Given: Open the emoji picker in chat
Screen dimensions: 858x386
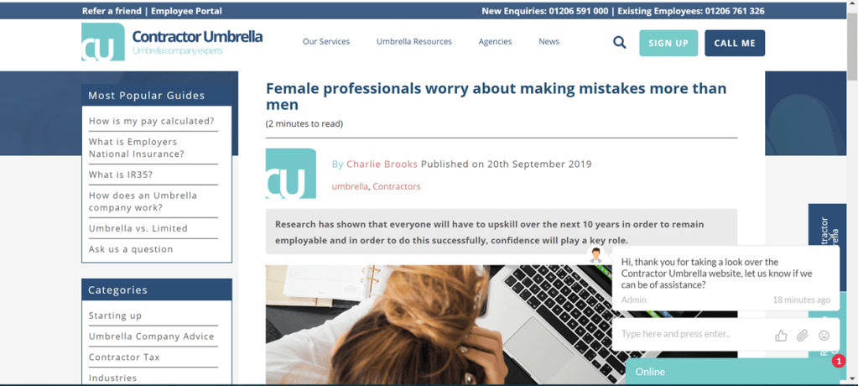Looking at the screenshot, I should point(824,335).
